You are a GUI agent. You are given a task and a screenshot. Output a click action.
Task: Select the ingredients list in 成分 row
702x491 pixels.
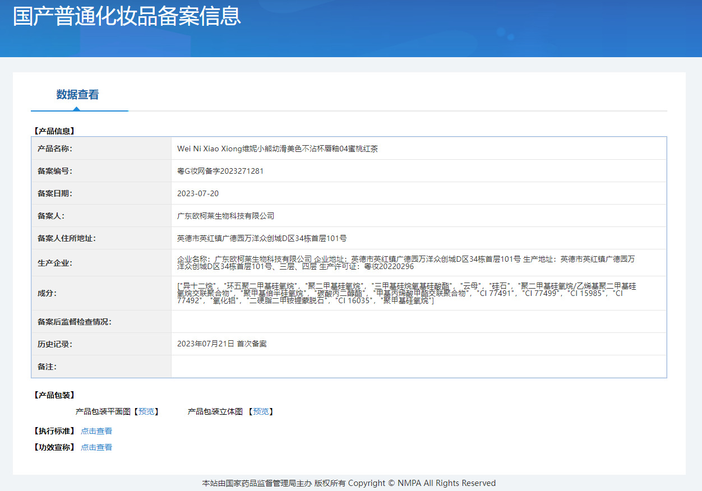click(x=407, y=293)
